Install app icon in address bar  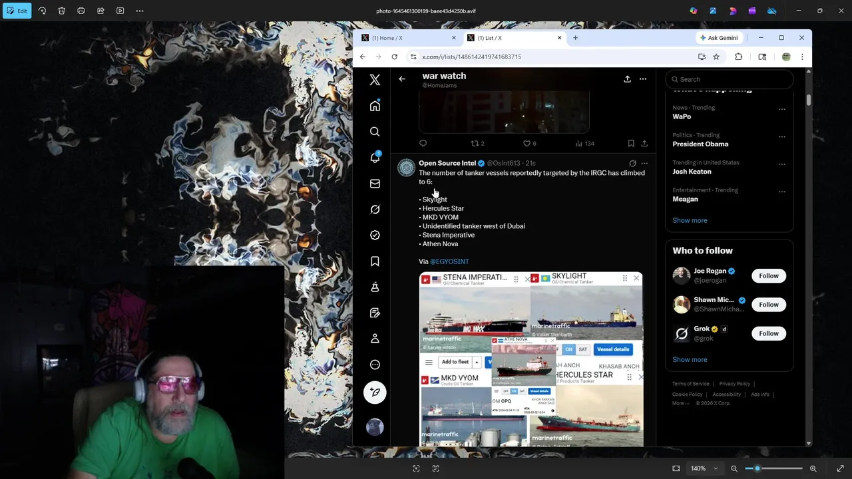pos(702,57)
